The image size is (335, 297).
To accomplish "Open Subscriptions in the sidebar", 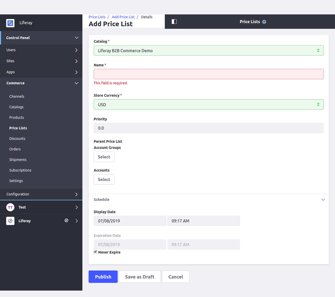I will click(x=20, y=170).
